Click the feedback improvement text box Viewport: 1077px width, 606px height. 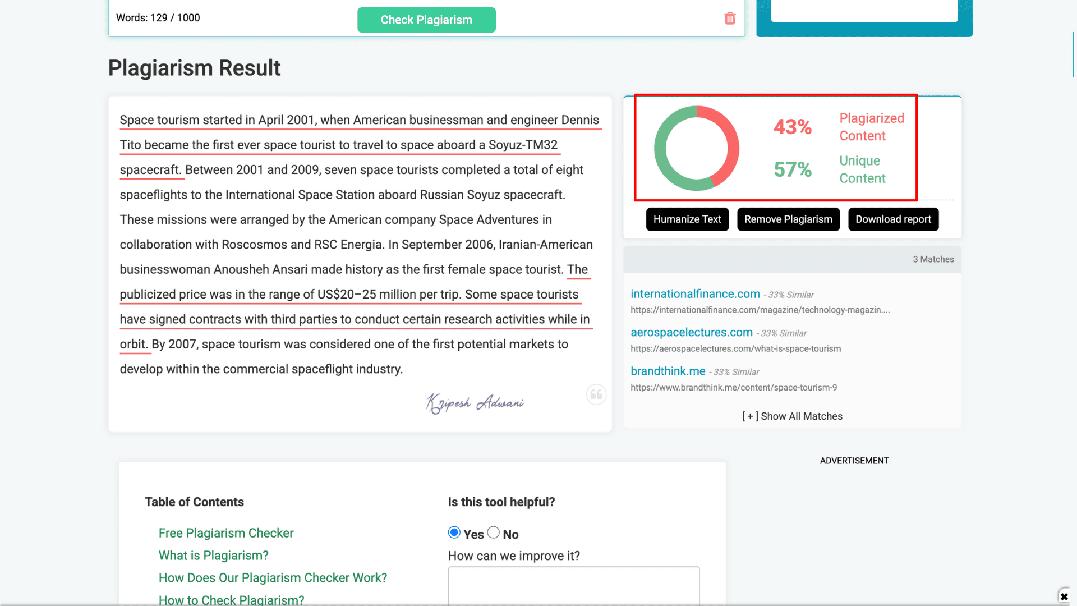pos(573,586)
